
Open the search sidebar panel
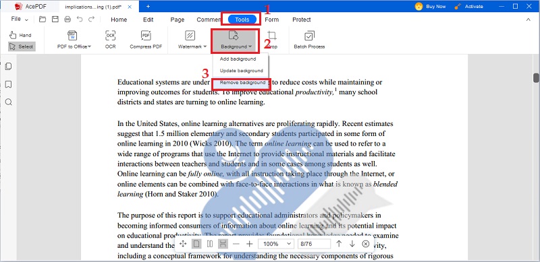(9, 102)
